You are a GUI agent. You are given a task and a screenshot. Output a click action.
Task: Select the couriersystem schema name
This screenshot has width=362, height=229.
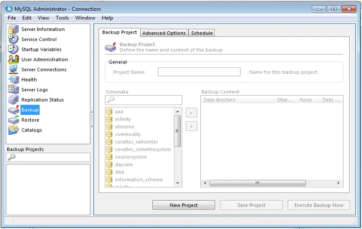pos(130,157)
